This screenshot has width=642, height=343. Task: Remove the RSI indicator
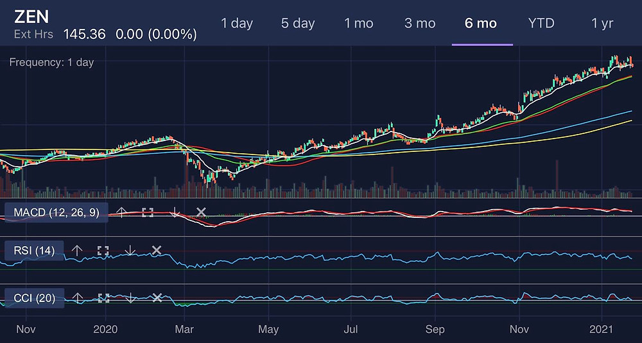(157, 251)
